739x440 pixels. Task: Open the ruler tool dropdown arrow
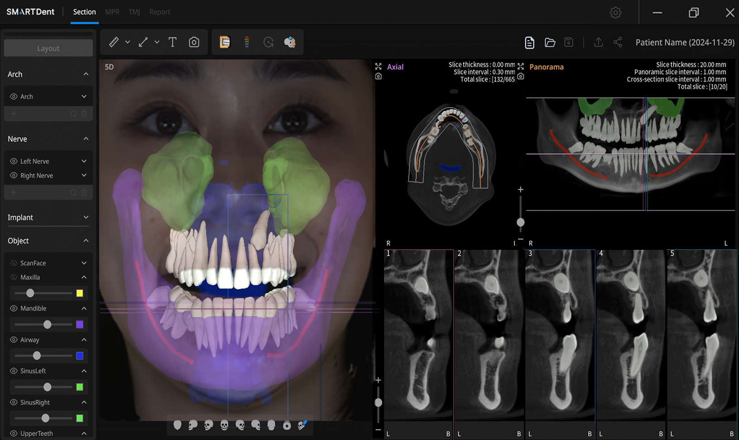click(x=127, y=42)
